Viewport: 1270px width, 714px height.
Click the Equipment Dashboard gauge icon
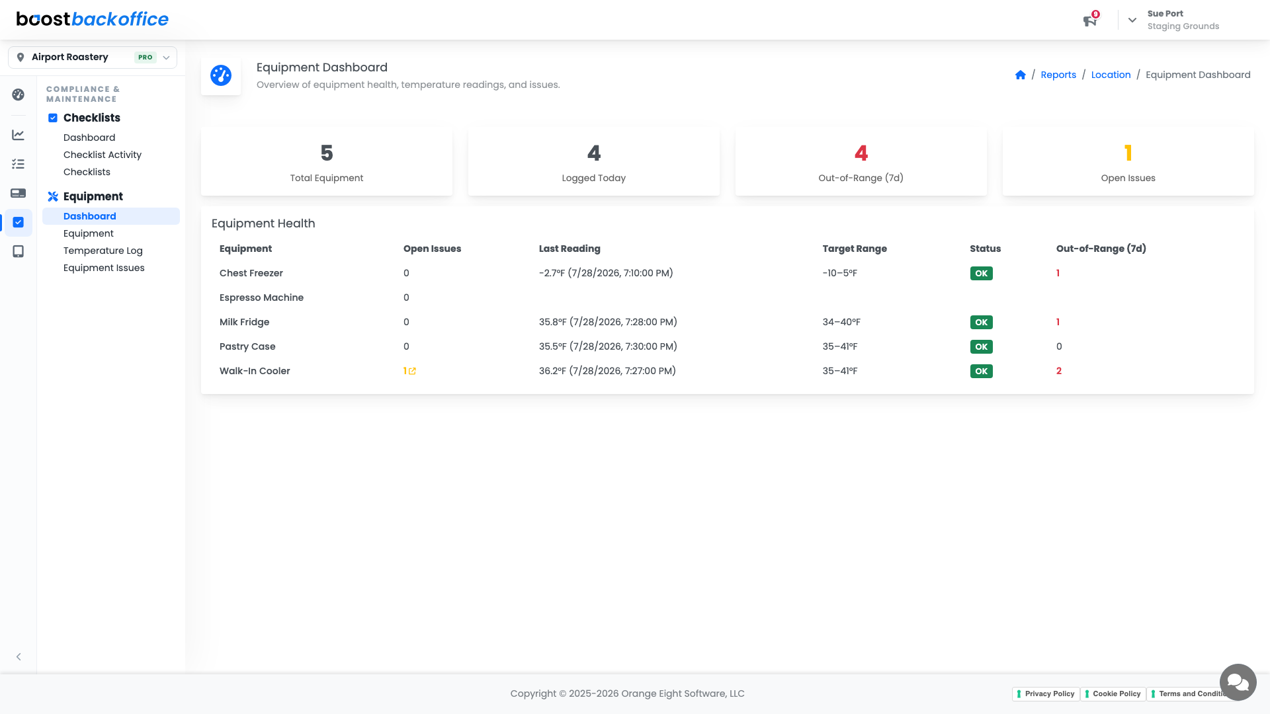(x=221, y=75)
